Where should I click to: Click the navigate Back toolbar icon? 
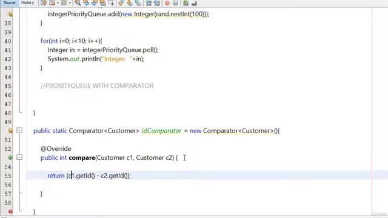click(52, 3)
